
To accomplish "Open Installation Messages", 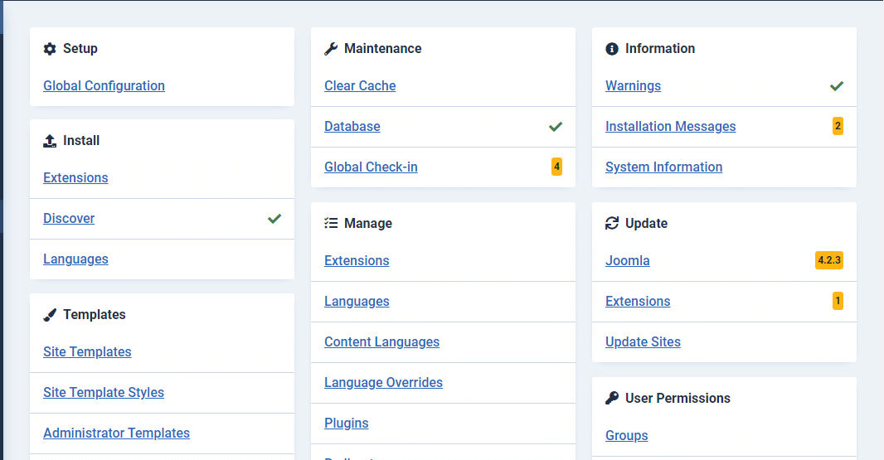I will pos(671,126).
